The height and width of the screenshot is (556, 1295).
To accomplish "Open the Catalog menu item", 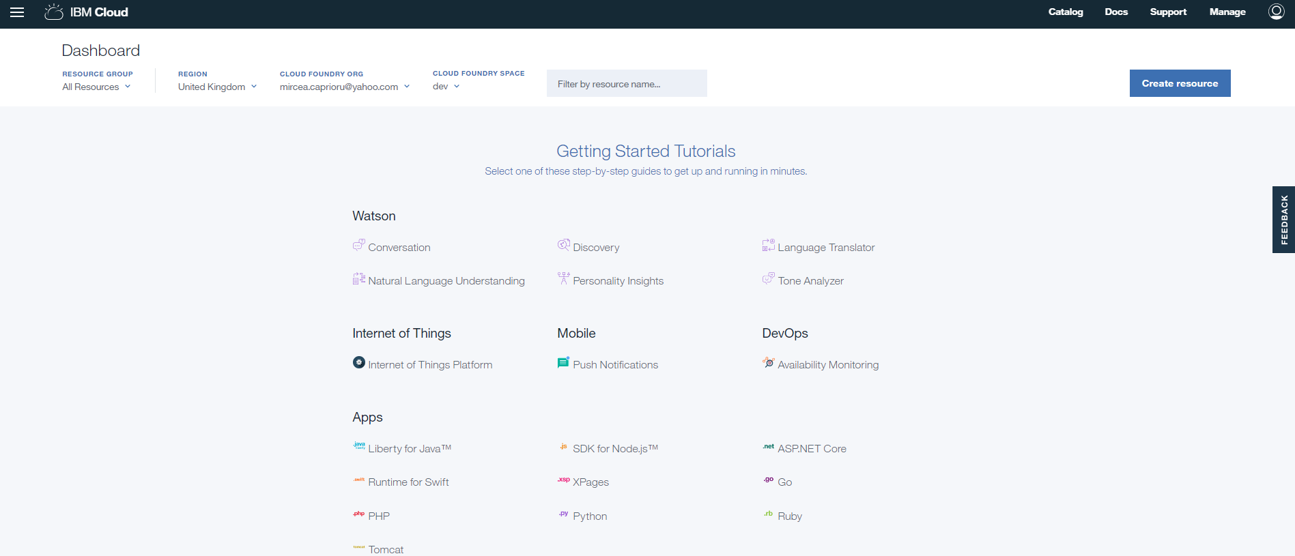I will point(1066,12).
